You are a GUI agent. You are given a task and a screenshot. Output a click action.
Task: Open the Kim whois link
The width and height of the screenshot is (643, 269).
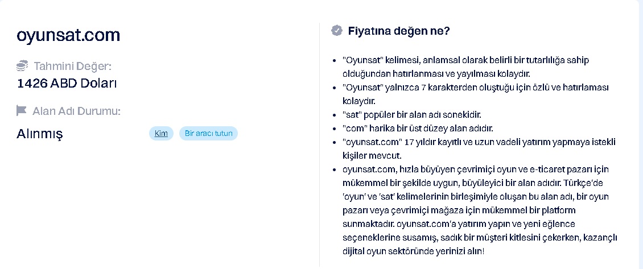[161, 133]
